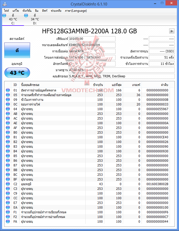Viewport: 179px width, 231px height.
Task: Select the raw value 00160038002B
Action: tap(157, 184)
